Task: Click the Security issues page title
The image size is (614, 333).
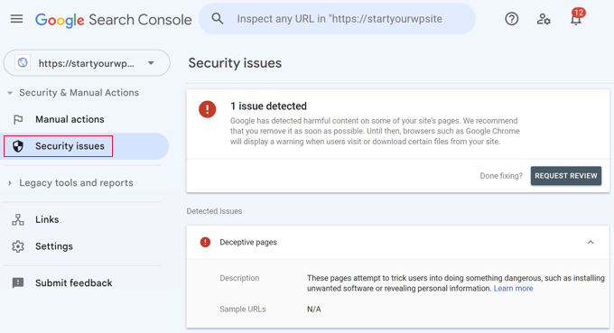Action: (235, 63)
